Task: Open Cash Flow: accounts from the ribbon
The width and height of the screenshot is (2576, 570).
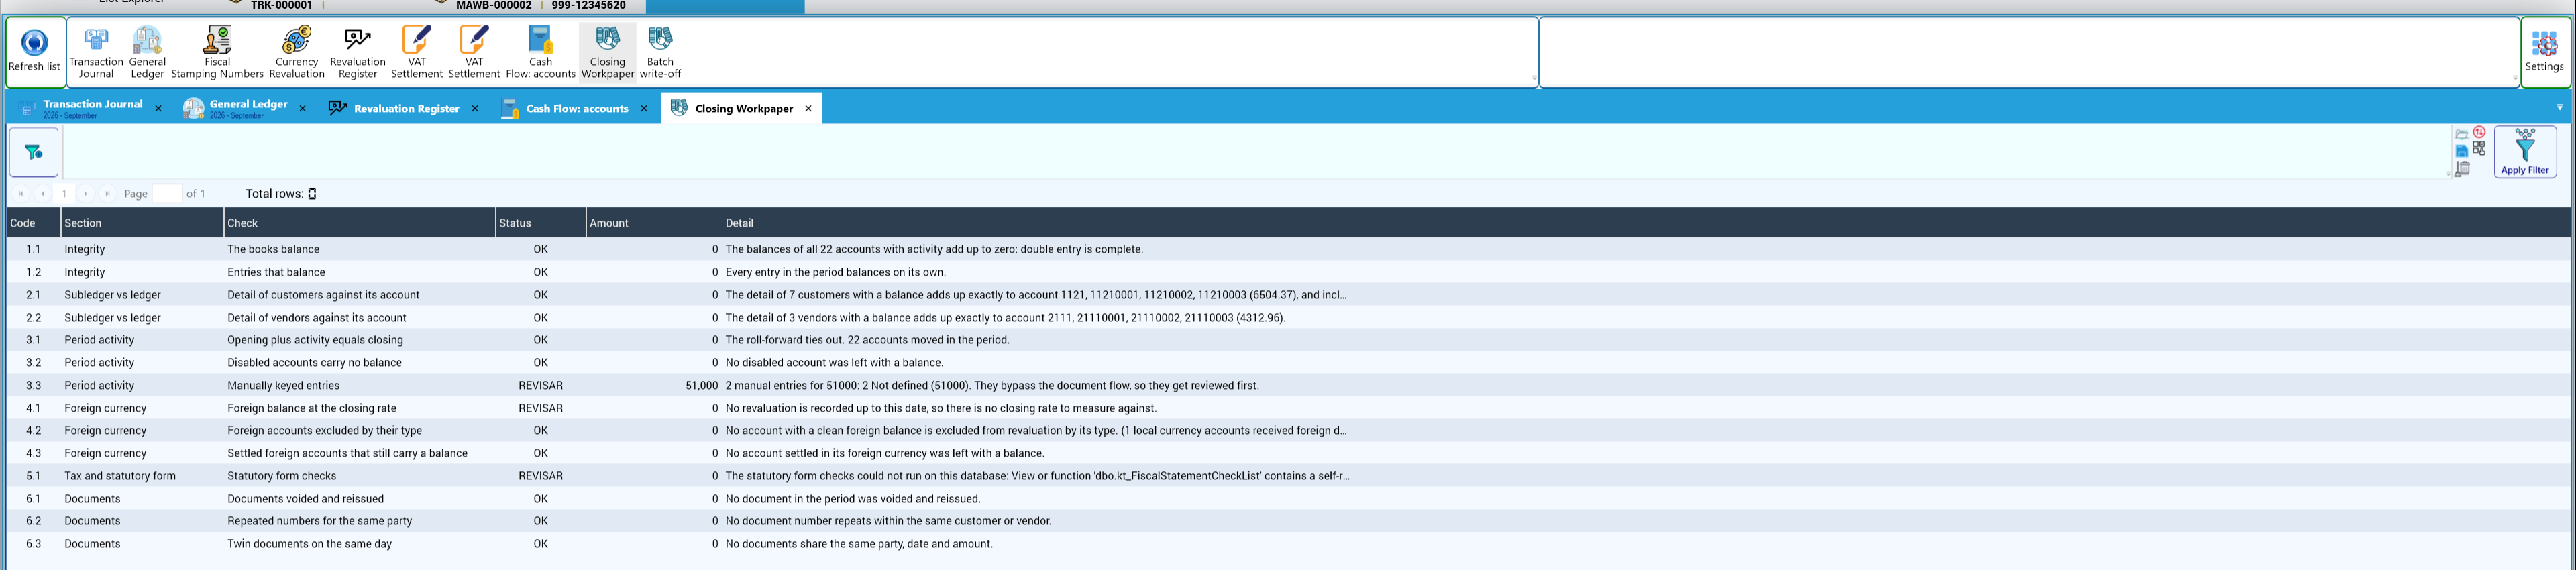Action: tap(541, 52)
